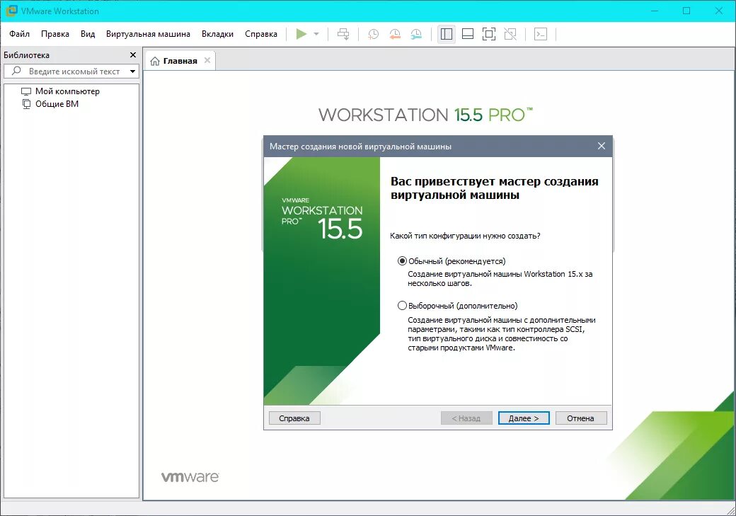
Task: Click the Revert to Snapshot icon
Action: tap(395, 34)
